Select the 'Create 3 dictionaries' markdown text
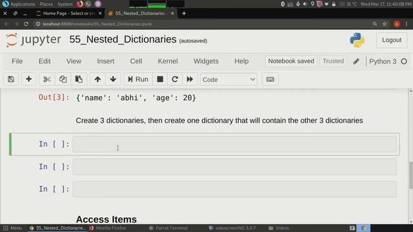 pos(219,121)
